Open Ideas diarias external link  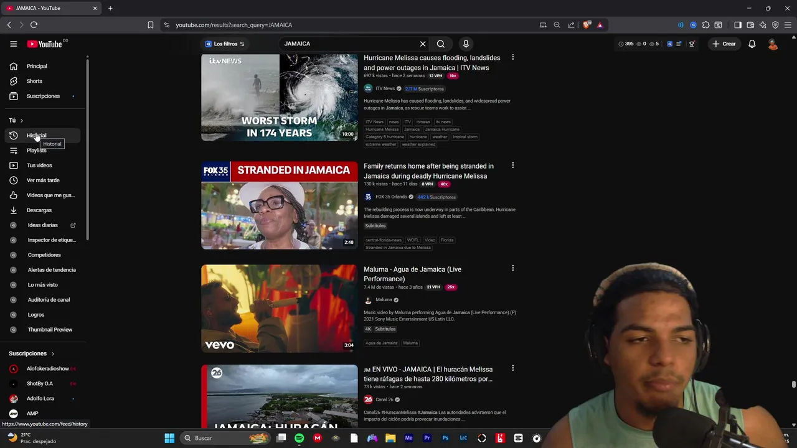coord(44,225)
